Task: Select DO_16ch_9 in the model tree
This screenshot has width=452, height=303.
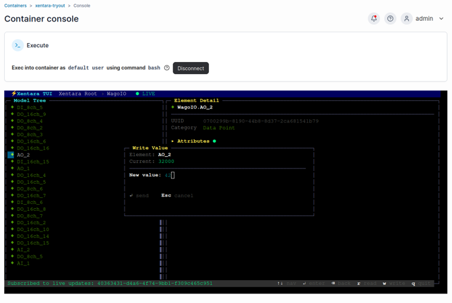Action: (32, 114)
